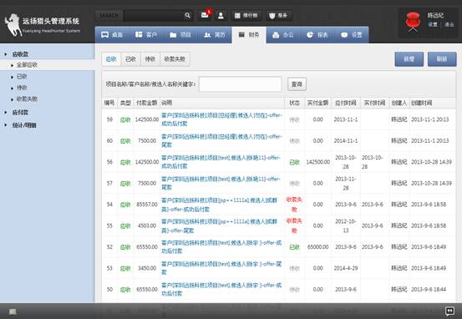Switch to the 项目 projects tab

click(180, 35)
